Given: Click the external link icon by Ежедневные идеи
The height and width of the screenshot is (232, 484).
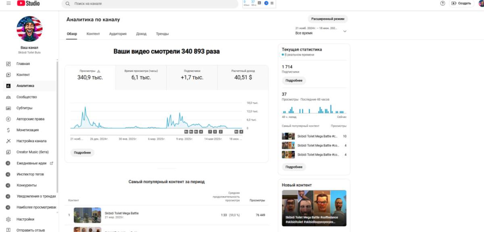Looking at the screenshot, I should pos(51,163).
